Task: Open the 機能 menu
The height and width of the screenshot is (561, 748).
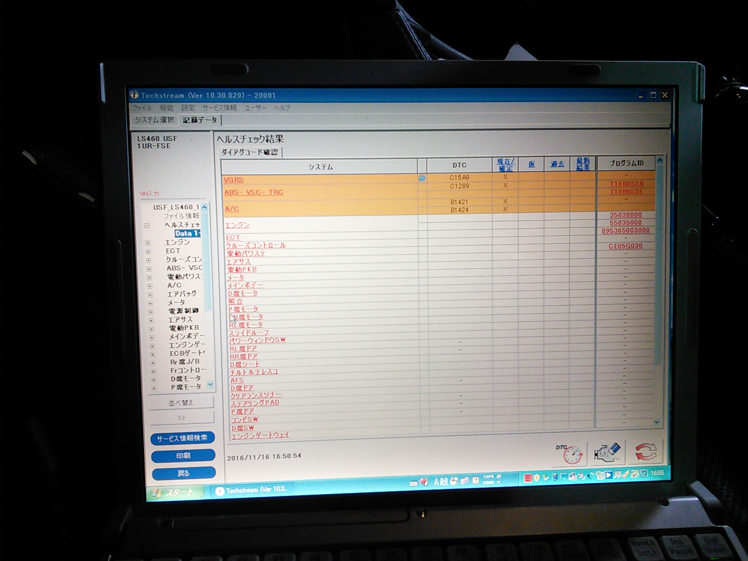Action: (x=166, y=108)
